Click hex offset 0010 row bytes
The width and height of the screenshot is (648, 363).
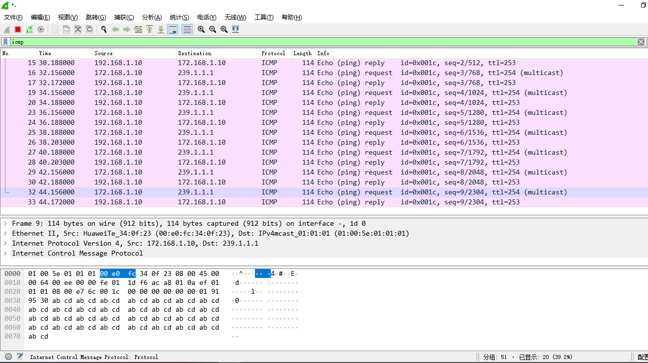[x=124, y=282]
